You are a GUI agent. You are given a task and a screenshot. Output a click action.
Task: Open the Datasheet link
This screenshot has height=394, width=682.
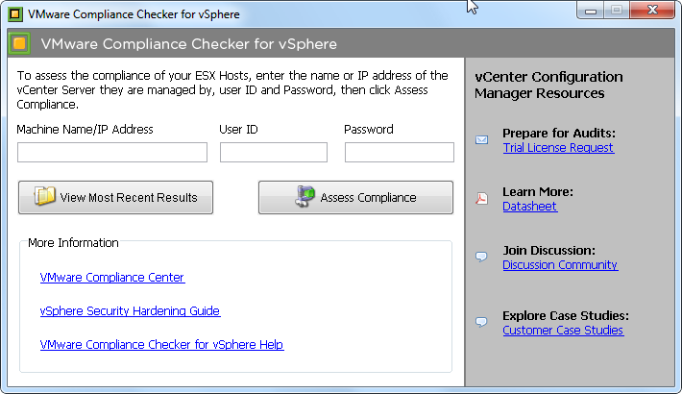coord(530,207)
